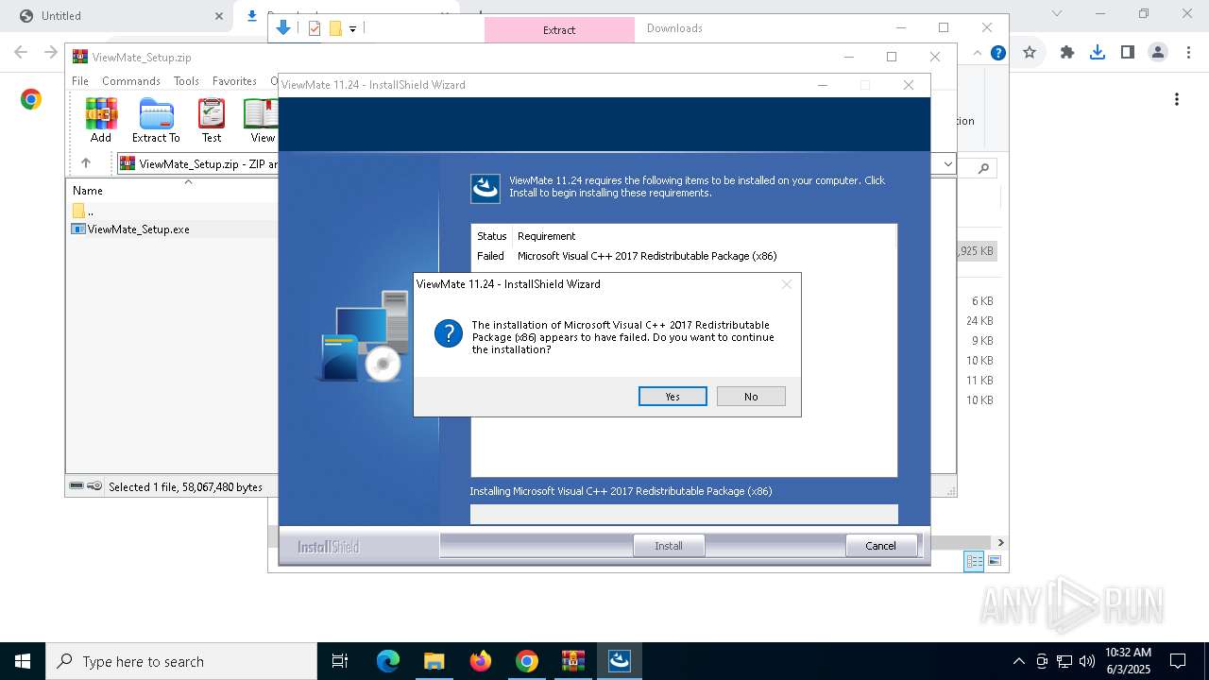
Task: Show hidden tray icons chevron
Action: (x=1018, y=661)
